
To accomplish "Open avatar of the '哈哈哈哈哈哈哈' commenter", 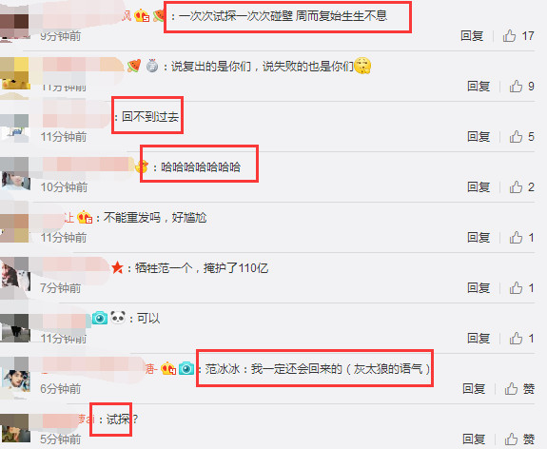I will pyautogui.click(x=15, y=174).
